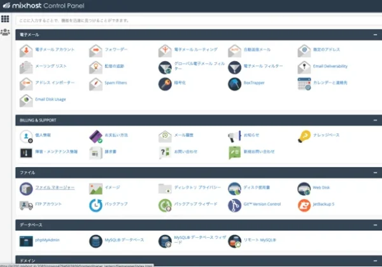Click the BoxTrapper icon
Image resolution: width=382 pixels, height=267 pixels.
coord(234,84)
